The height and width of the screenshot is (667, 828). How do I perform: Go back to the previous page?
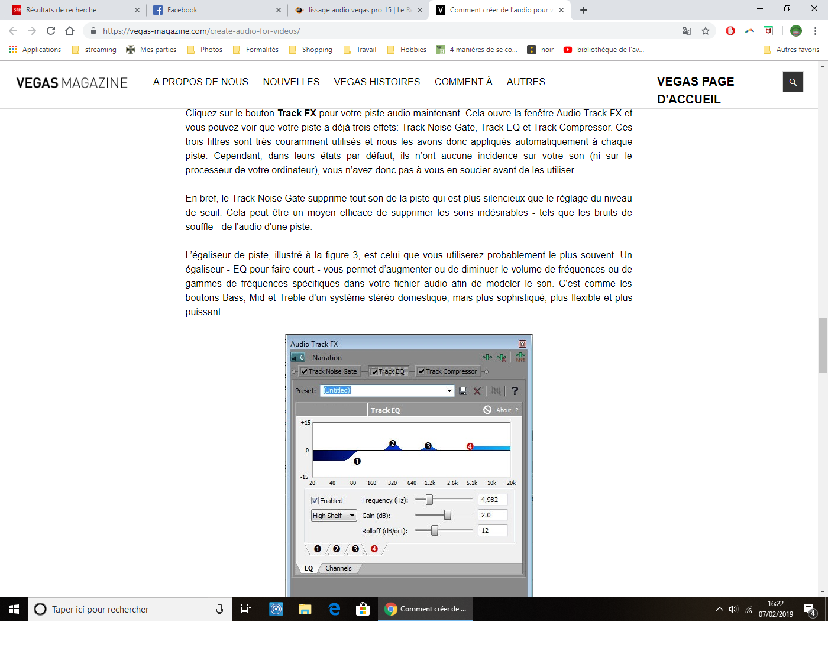pos(13,31)
